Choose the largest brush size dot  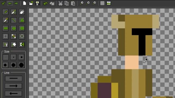(x=21, y=65)
